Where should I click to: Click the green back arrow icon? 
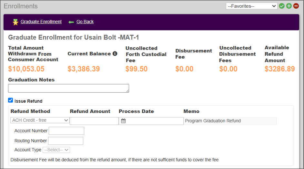(71, 22)
